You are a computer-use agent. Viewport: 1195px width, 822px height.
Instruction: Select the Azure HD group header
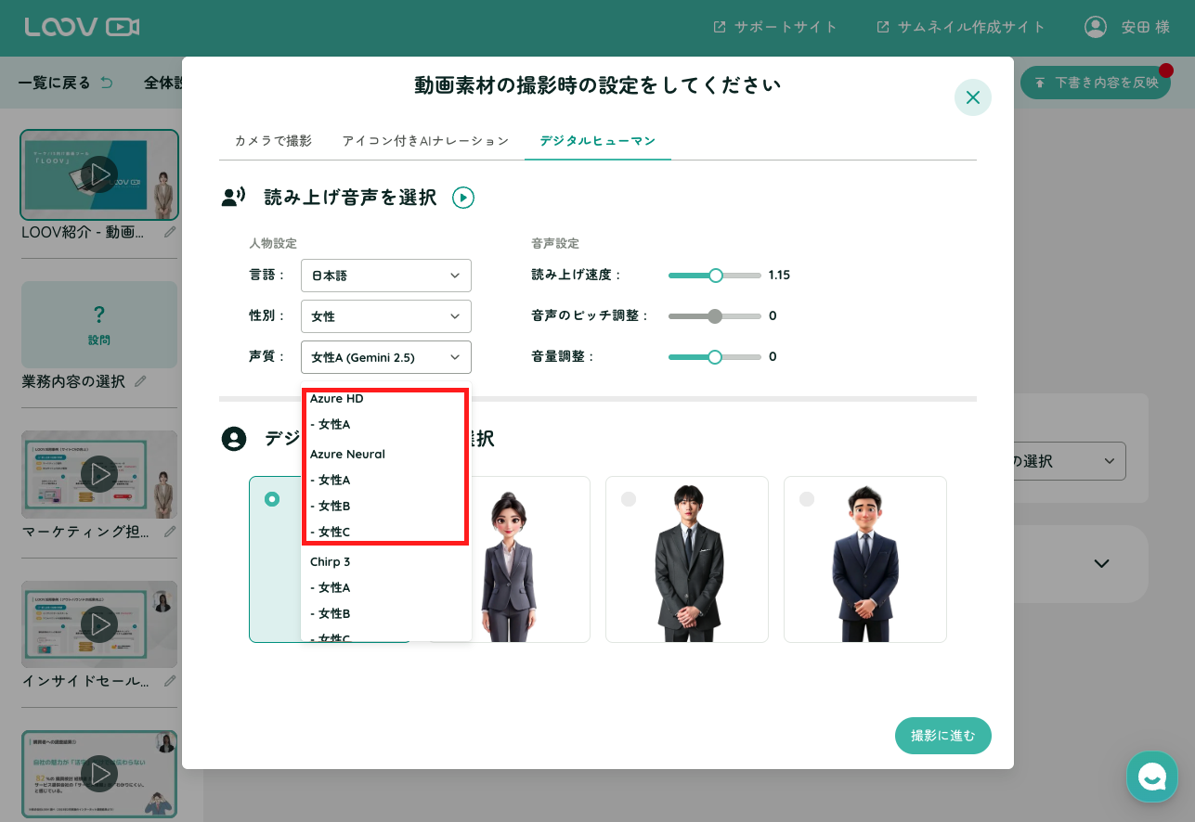pos(337,399)
